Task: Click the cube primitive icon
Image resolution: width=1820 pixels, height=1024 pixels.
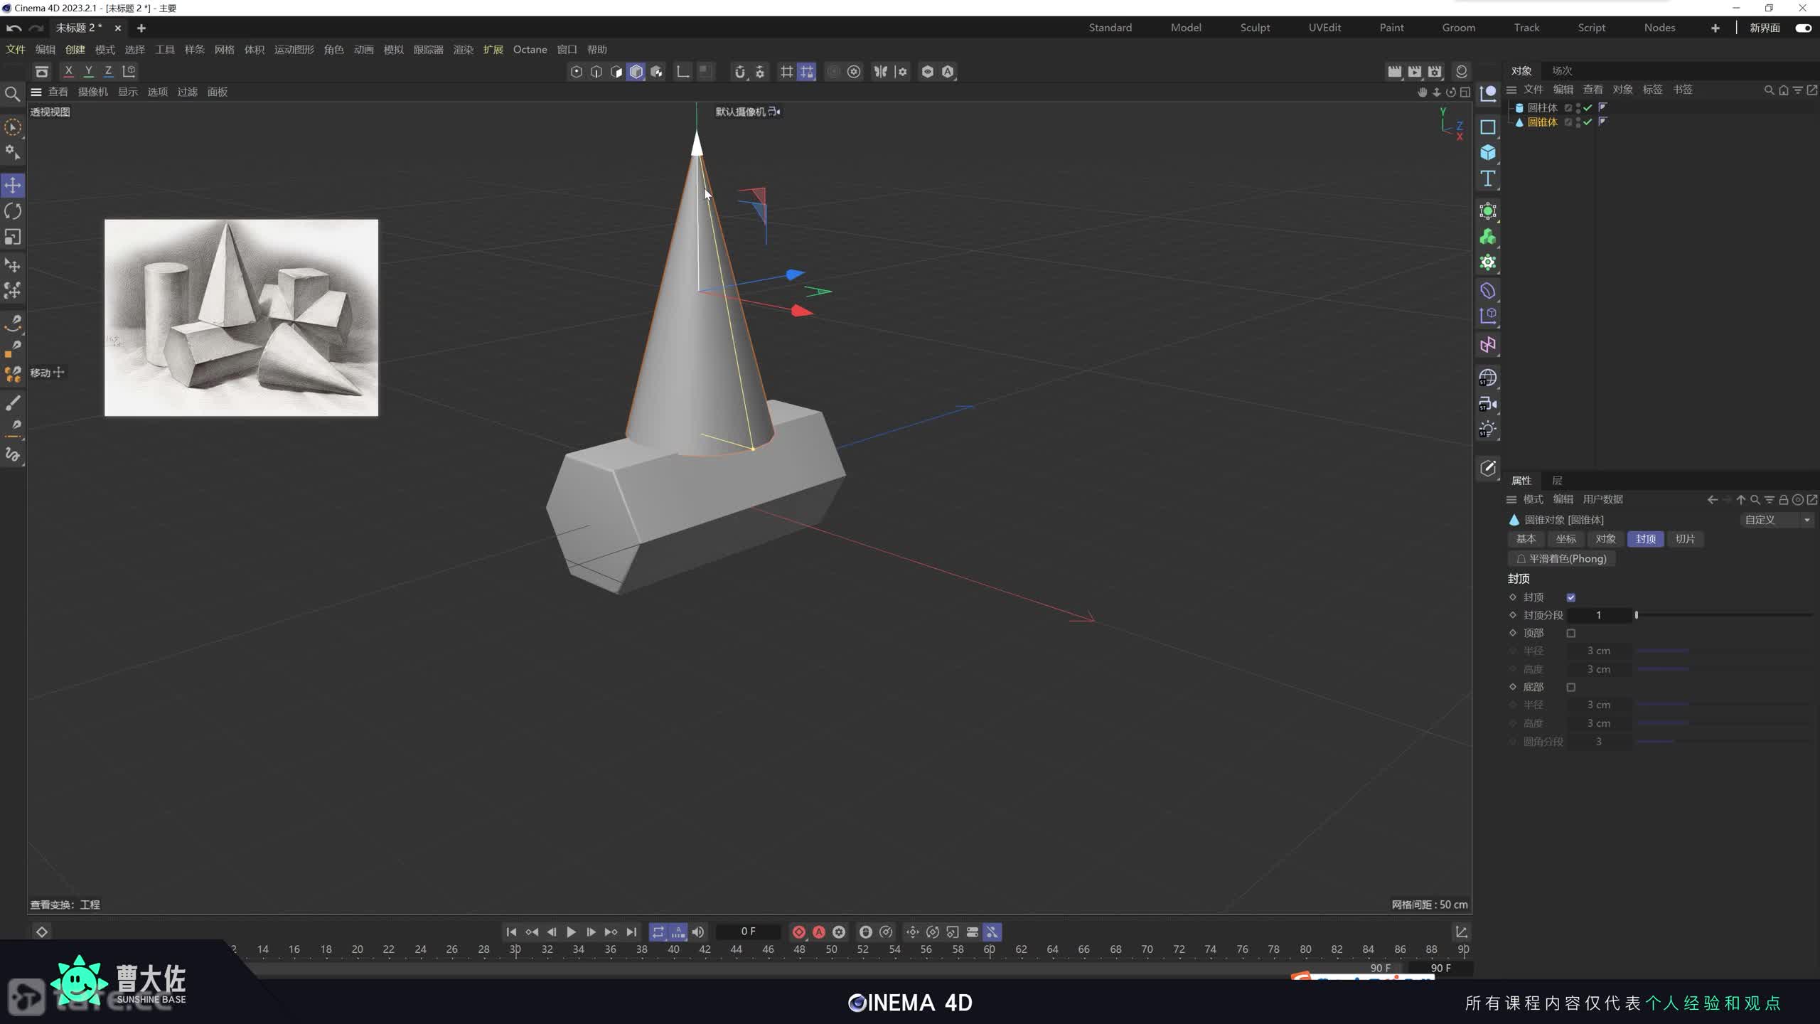Action: point(1487,153)
